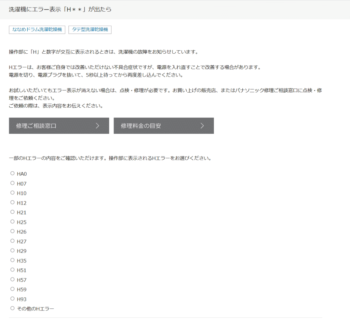Select the HA0 error radio button
Viewport: 350px width, 320px height.
[13, 173]
